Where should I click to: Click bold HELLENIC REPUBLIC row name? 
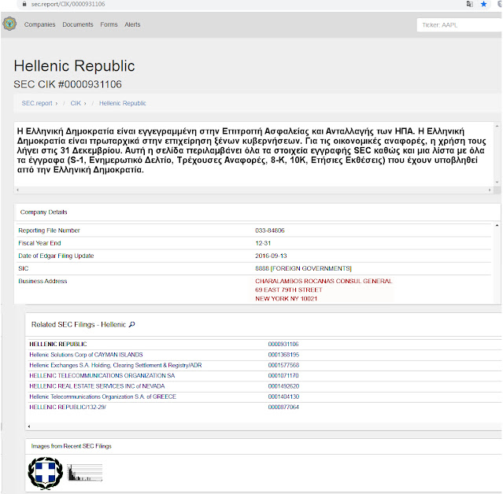pos(58,344)
